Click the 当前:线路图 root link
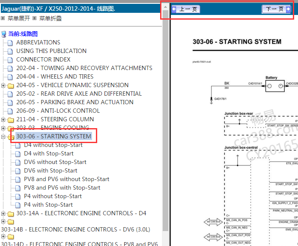 [x=23, y=34]
